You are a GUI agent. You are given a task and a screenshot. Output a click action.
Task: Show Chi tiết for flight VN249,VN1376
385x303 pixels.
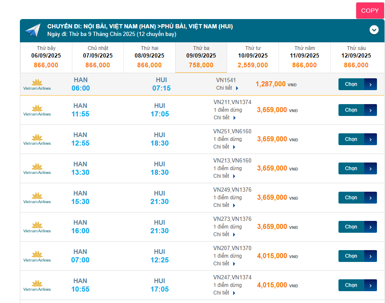point(225,205)
